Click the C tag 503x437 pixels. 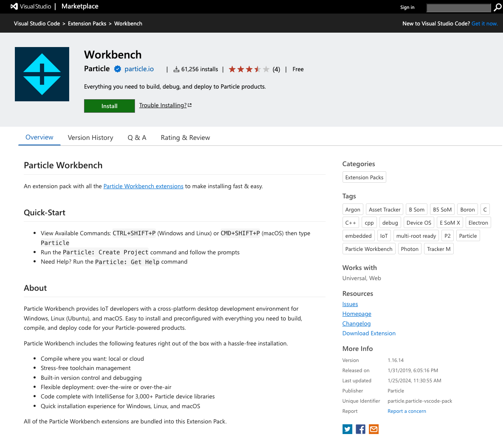point(485,209)
